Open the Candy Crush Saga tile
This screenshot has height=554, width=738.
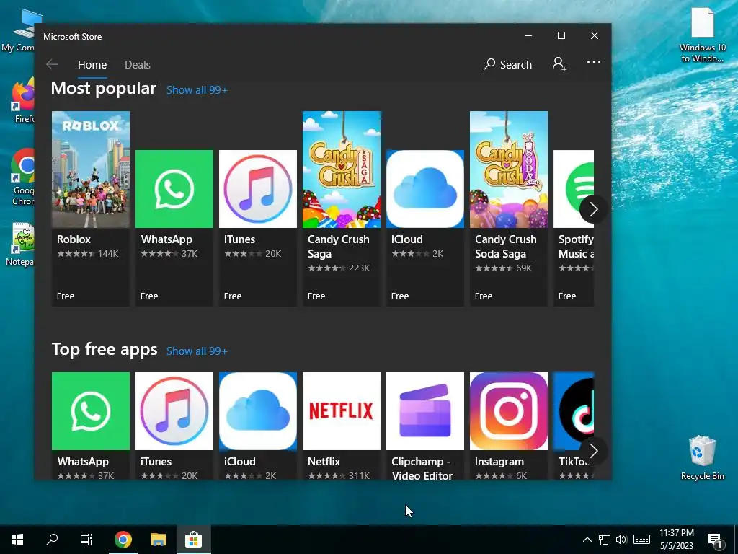pyautogui.click(x=341, y=208)
